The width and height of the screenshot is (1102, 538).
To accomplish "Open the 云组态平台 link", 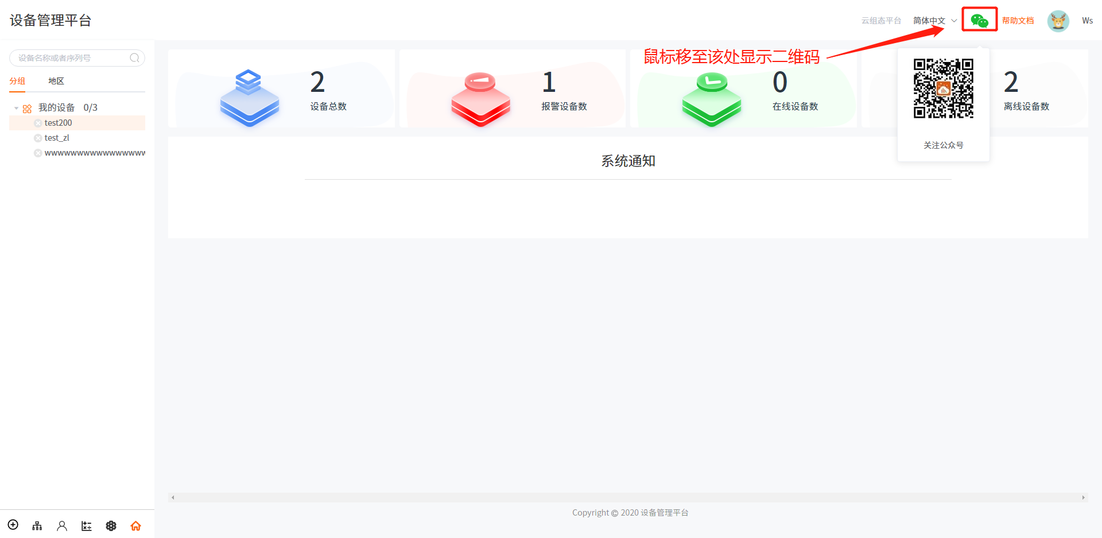I will tap(881, 21).
